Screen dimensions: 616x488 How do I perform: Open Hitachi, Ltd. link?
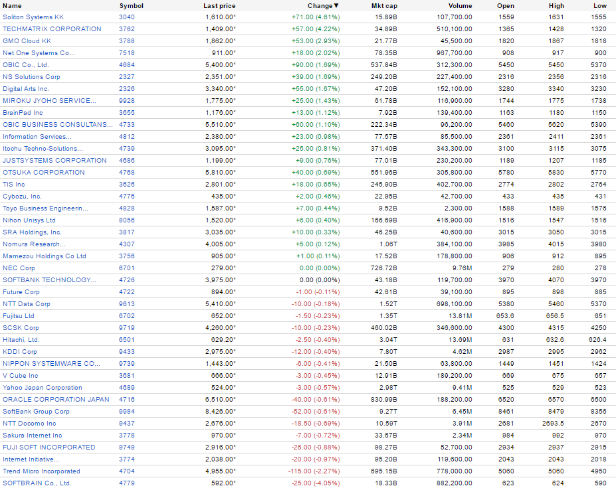(x=21, y=340)
